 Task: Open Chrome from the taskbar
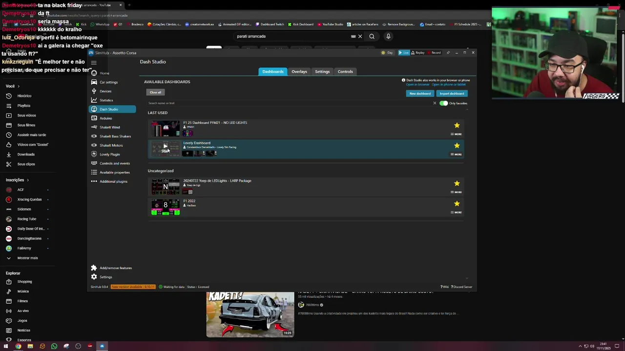18,346
